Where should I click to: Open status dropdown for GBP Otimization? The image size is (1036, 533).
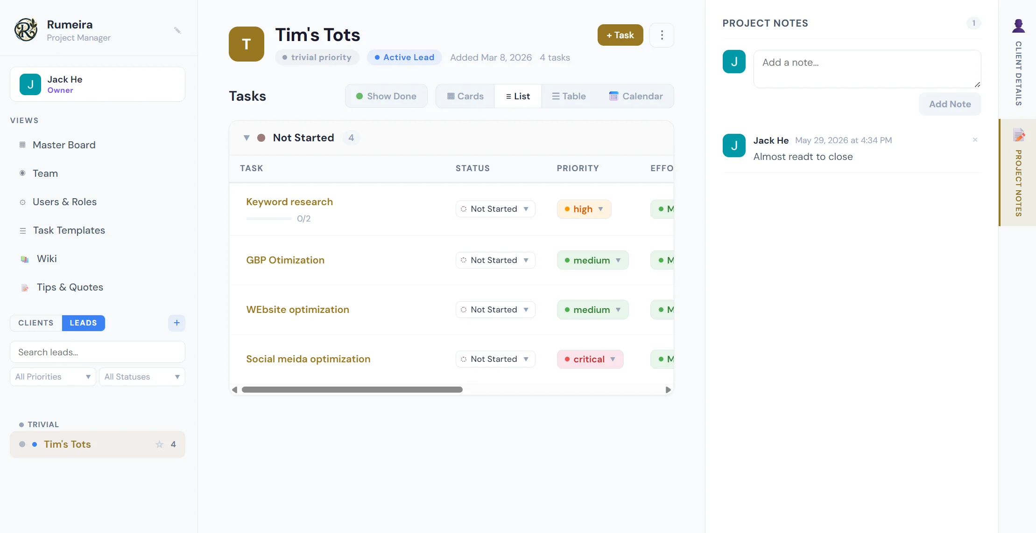click(x=495, y=260)
